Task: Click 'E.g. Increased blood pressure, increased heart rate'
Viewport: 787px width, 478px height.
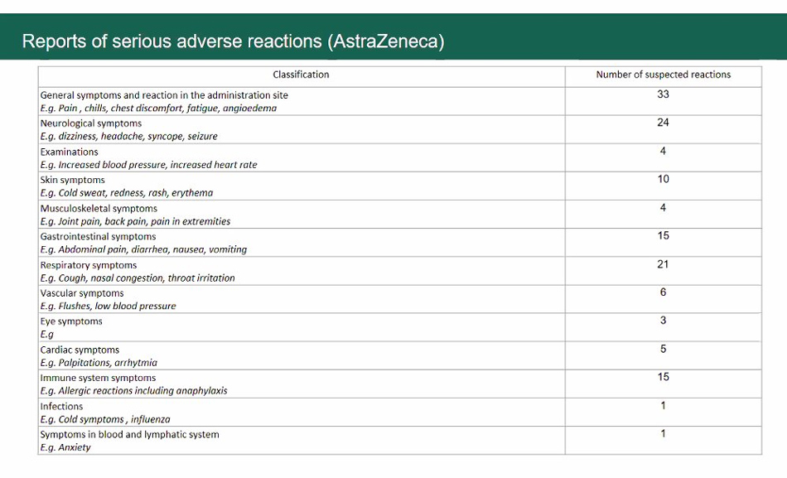Action: 148,165
